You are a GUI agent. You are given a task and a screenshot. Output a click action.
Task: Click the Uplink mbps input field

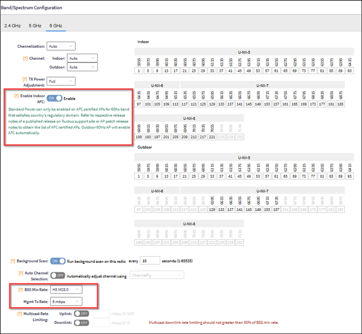pos(101,313)
